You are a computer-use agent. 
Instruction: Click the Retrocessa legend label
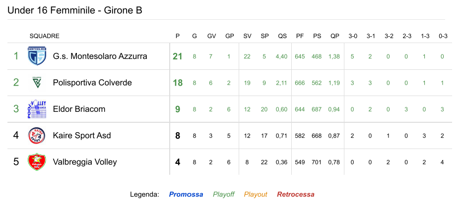(296, 194)
